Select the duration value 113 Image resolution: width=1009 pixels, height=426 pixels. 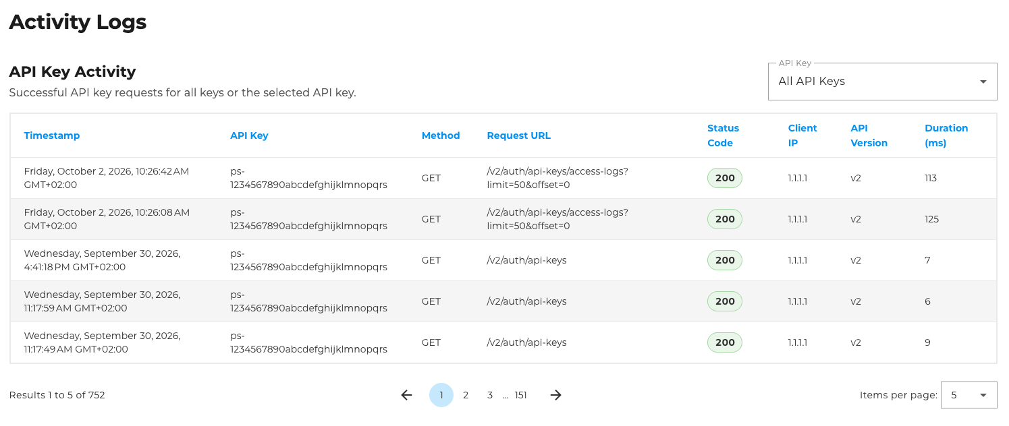pos(931,178)
